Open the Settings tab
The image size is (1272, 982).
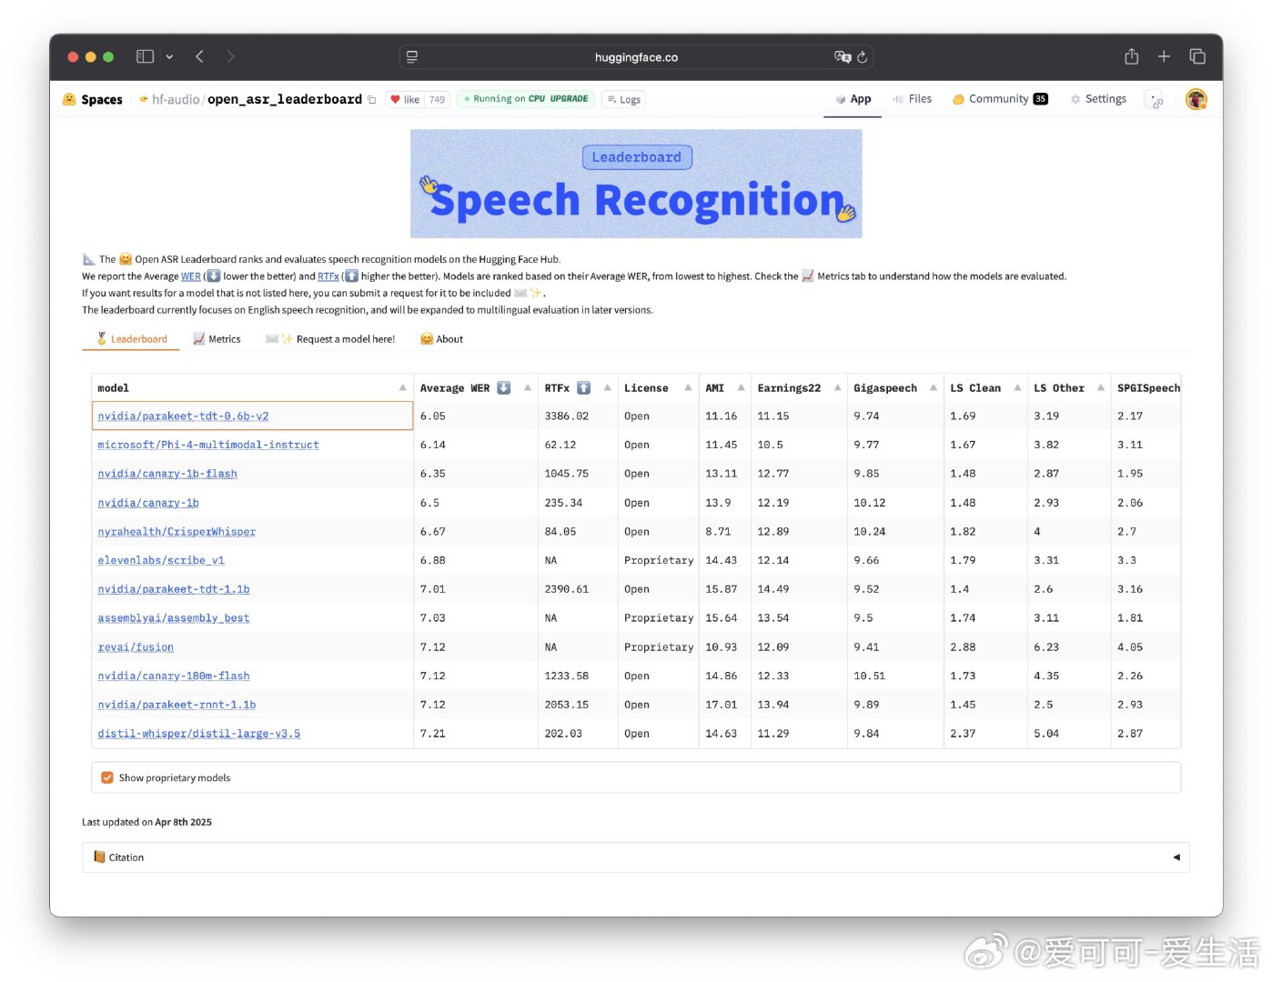point(1098,99)
